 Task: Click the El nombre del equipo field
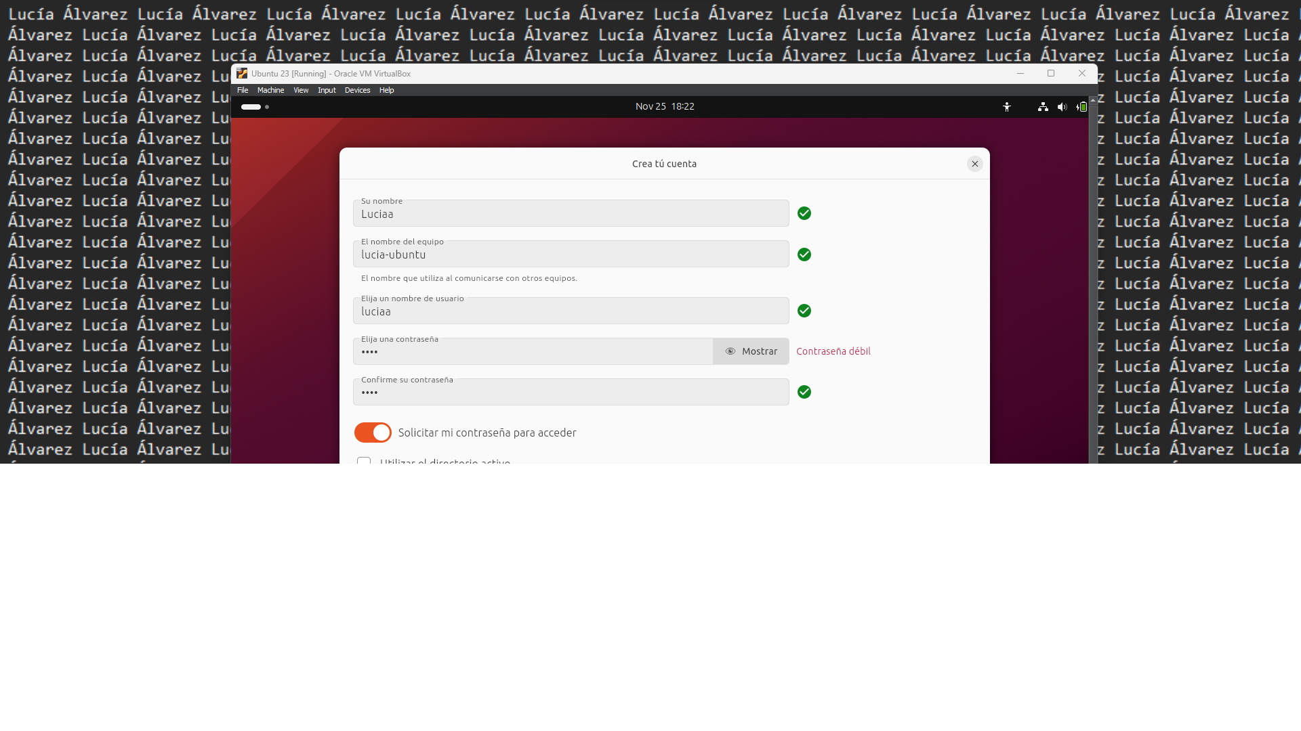click(571, 255)
